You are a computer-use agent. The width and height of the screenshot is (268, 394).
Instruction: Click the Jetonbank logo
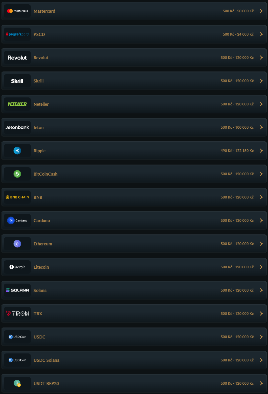tap(17, 127)
